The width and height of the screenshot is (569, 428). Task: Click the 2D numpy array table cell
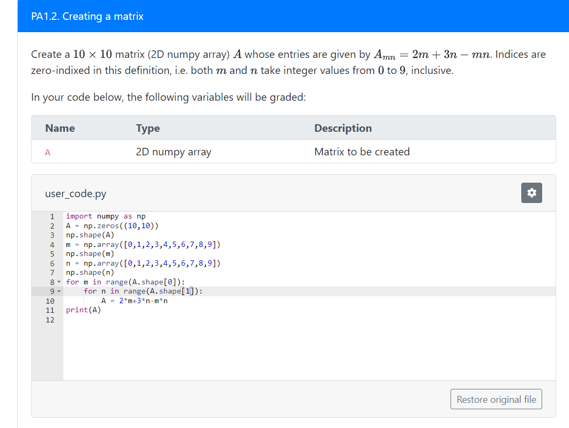[174, 152]
